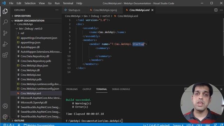Change line ending via CRLF item
Viewport: 224px width, 126px height.
click(x=199, y=125)
